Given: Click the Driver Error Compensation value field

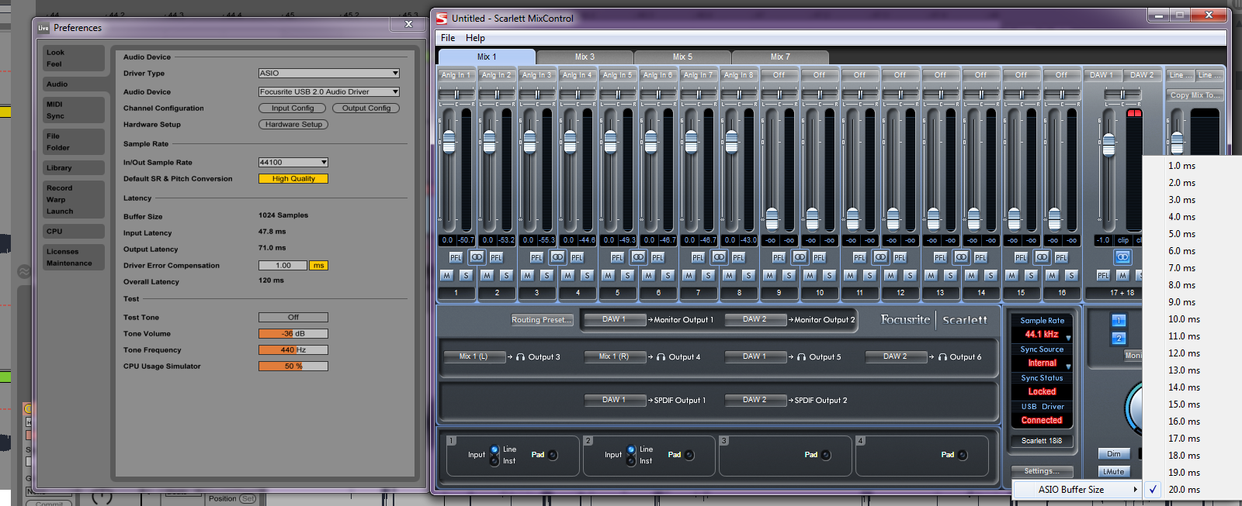Looking at the screenshot, I should tap(283, 266).
